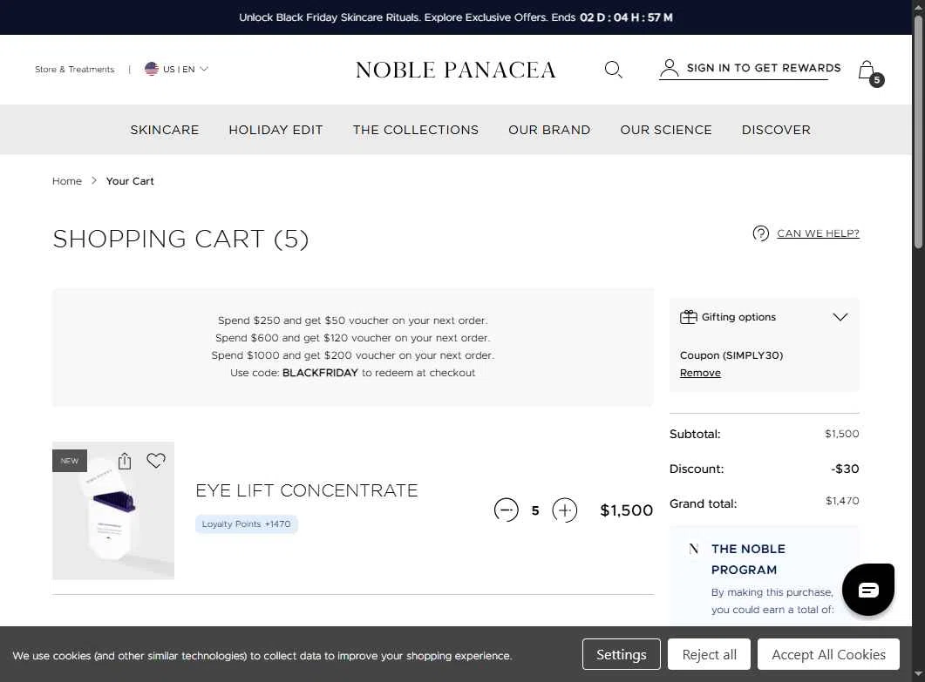
Task: Open the HOLIDAY EDIT menu
Action: [275, 130]
